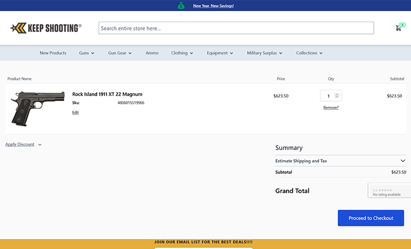Viewport: 411px width, 249px height.
Task: Open the Ammo menu item
Action: (x=152, y=53)
